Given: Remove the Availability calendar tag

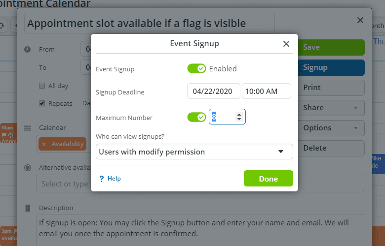Looking at the screenshot, I should tap(44, 144).
